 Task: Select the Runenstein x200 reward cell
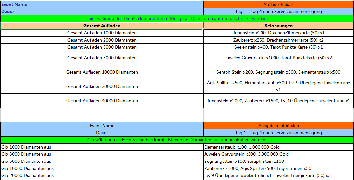278,33
